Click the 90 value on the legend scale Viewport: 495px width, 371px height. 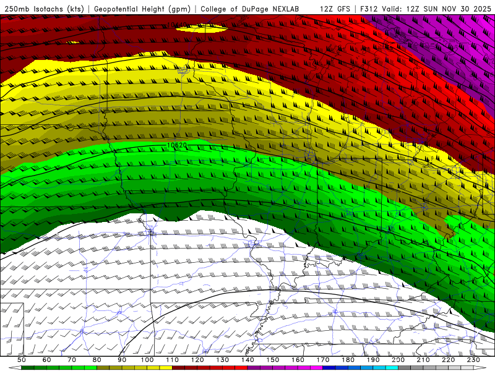tap(122, 360)
